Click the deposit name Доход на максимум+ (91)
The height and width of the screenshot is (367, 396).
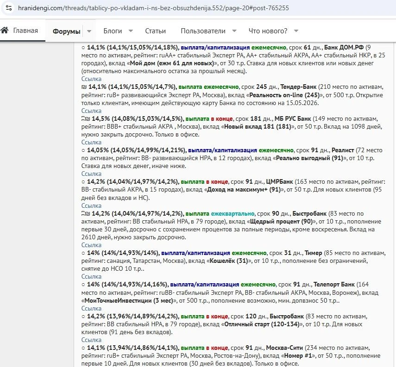(244, 190)
